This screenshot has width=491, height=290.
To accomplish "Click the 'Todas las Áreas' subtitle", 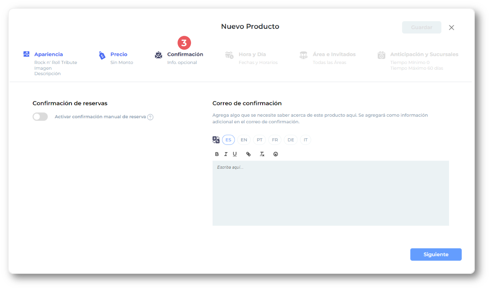I will [330, 62].
